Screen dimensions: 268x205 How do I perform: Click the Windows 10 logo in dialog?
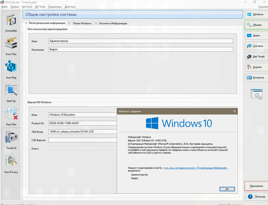click(x=179, y=123)
